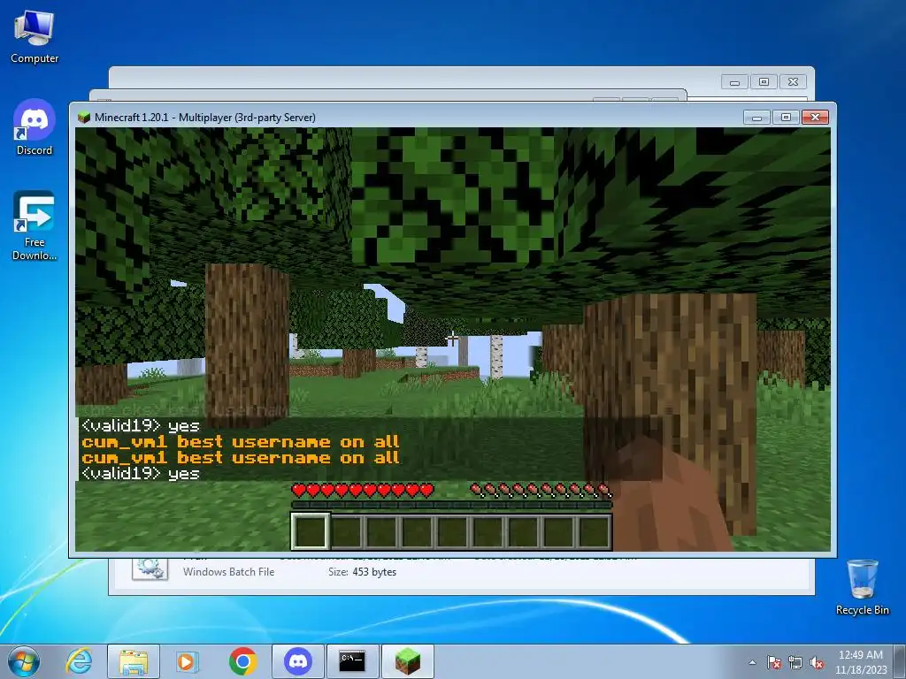Viewport: 906px width, 679px height.
Task: Click the Show desktop button
Action: tap(900, 661)
